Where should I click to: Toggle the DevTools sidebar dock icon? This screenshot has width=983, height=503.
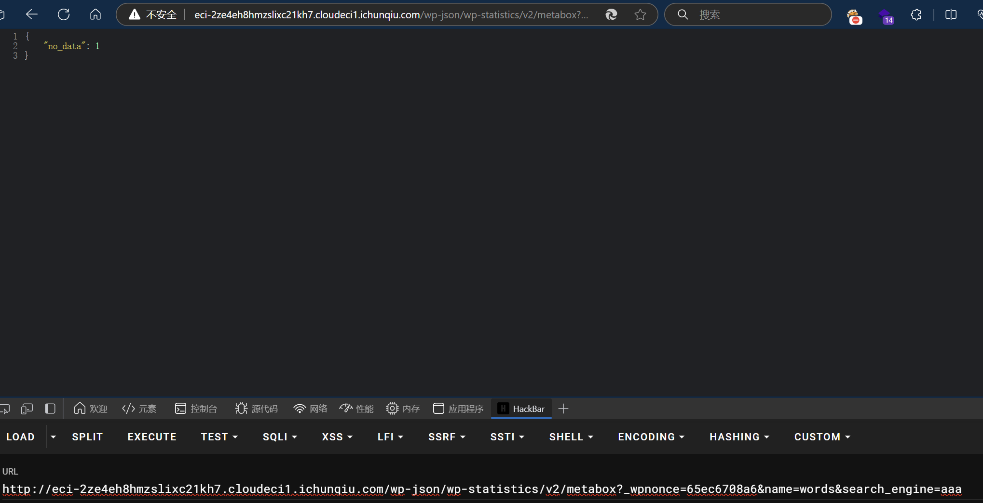click(x=50, y=409)
